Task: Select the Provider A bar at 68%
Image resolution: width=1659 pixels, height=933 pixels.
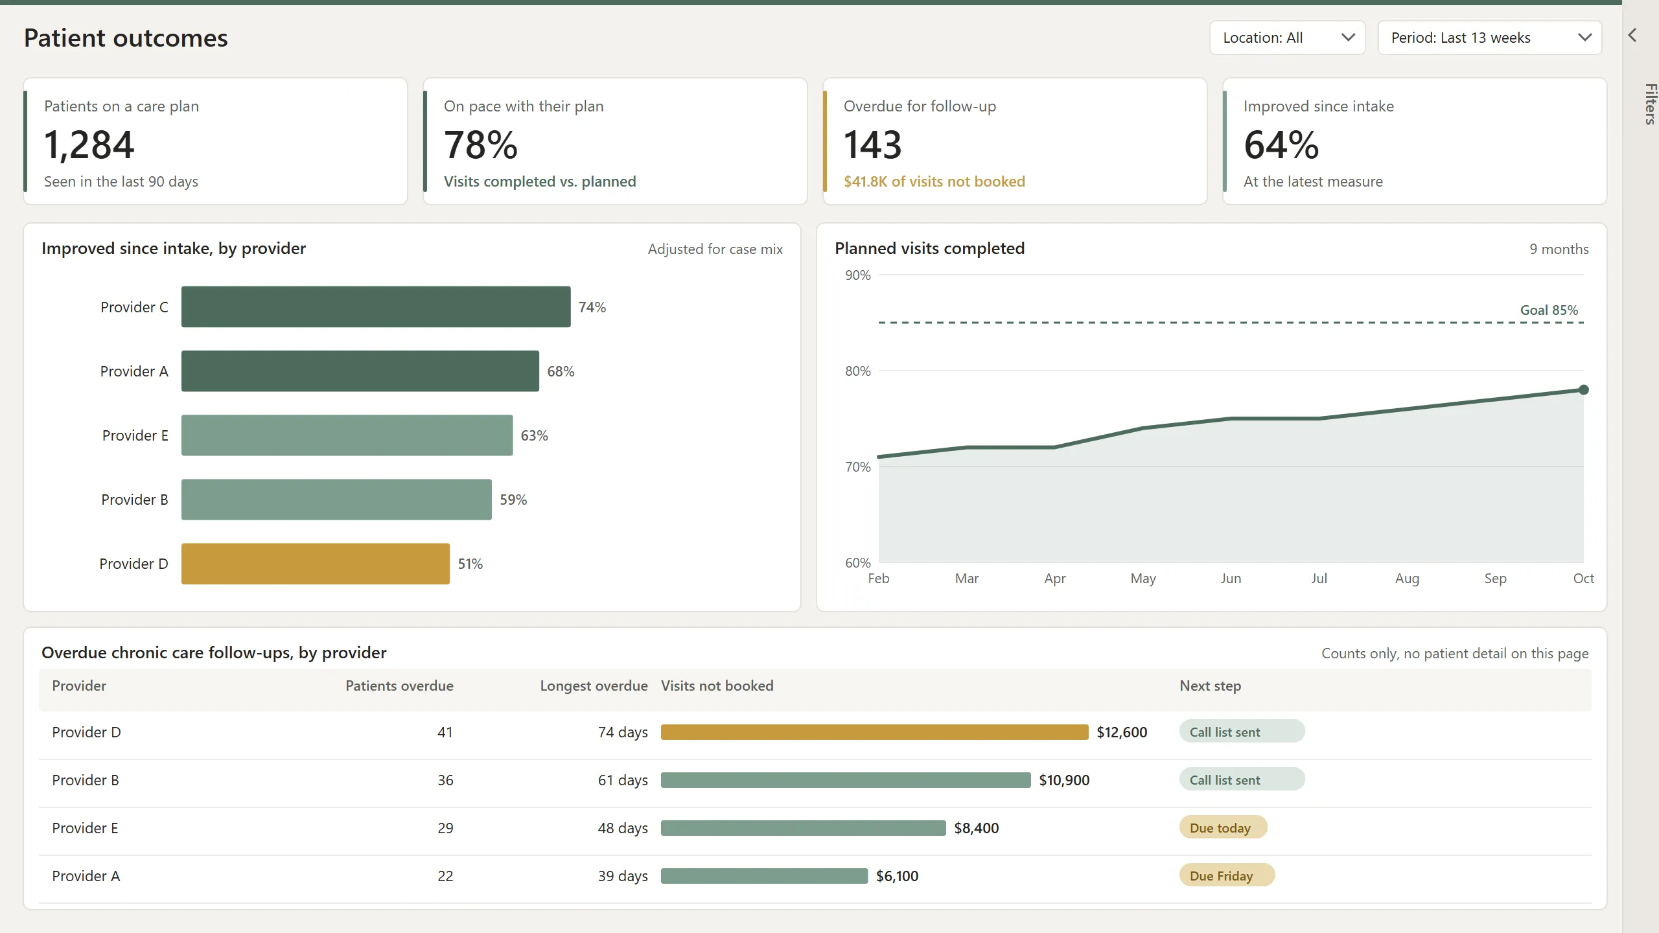Action: [x=360, y=371]
